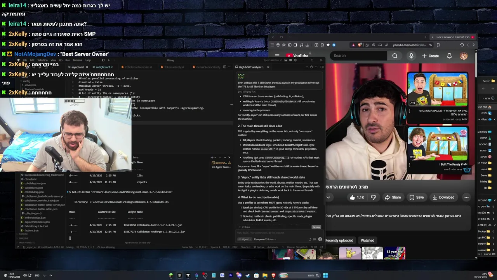Share the YouTube video
The width and height of the screenshot is (497, 280).
(393, 197)
